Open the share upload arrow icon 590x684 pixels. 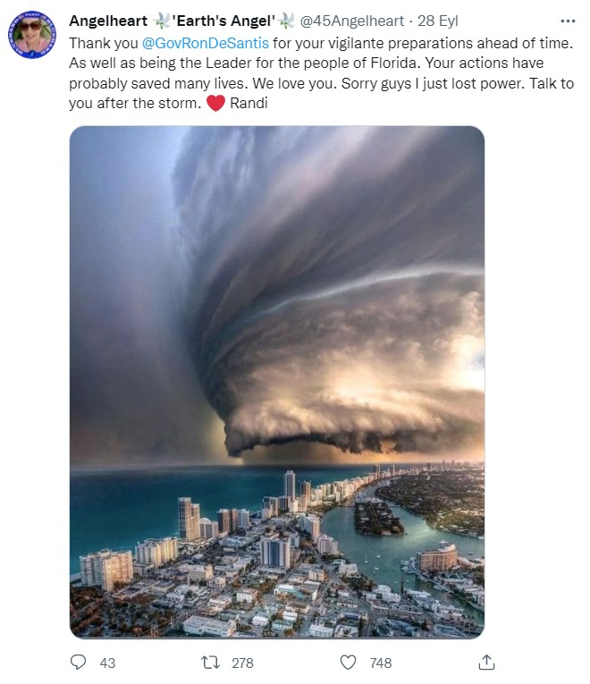(x=486, y=663)
